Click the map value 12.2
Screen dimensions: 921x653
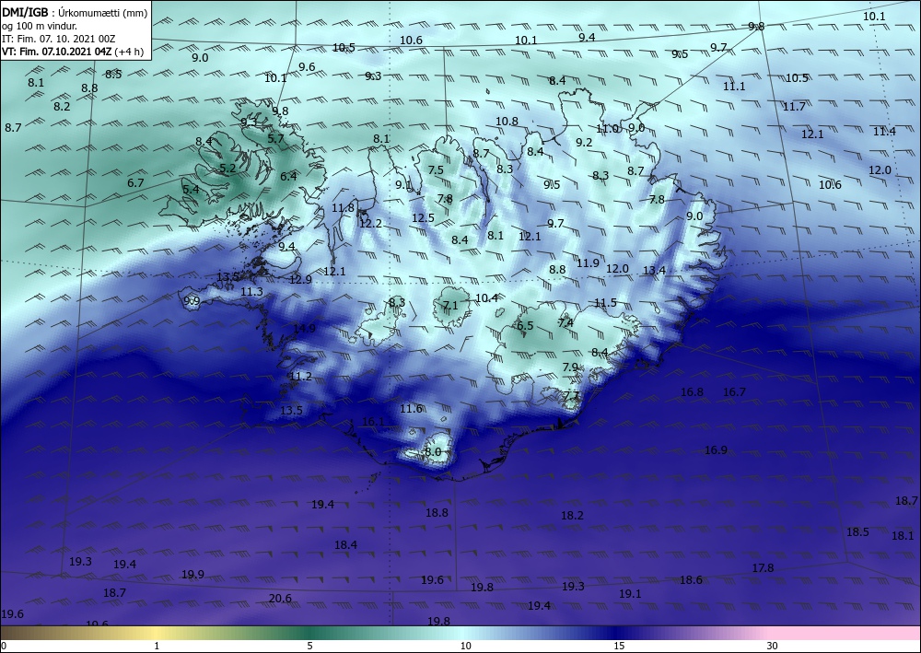[370, 223]
